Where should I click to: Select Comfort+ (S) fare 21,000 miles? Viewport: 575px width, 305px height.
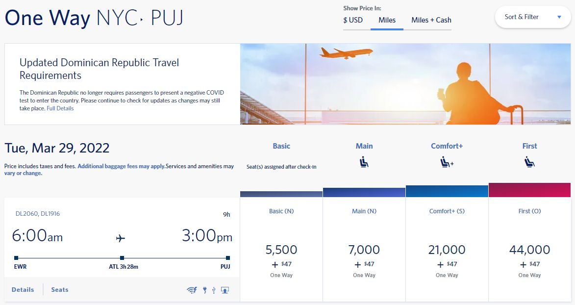pos(447,250)
